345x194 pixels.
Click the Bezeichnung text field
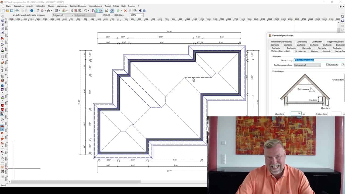pos(320,60)
